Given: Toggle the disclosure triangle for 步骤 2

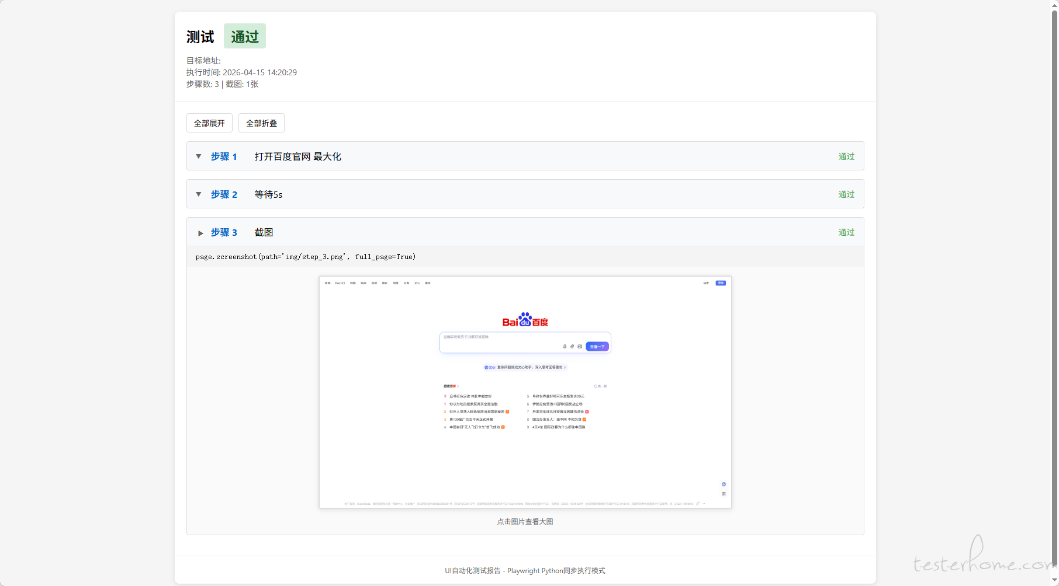Looking at the screenshot, I should [x=199, y=194].
